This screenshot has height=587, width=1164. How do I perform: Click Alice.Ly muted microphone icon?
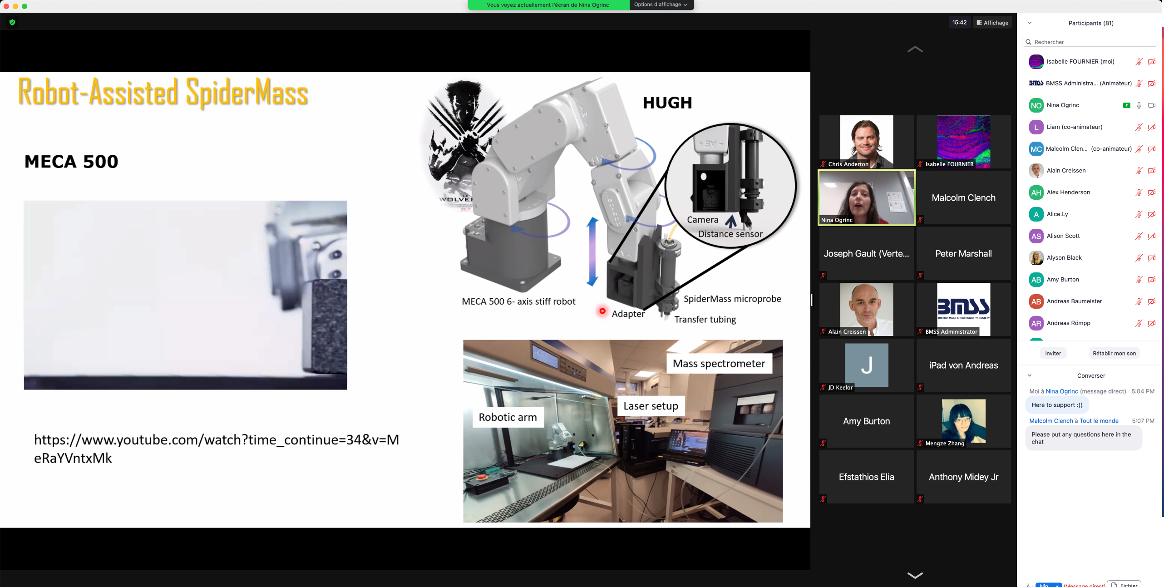click(1139, 214)
